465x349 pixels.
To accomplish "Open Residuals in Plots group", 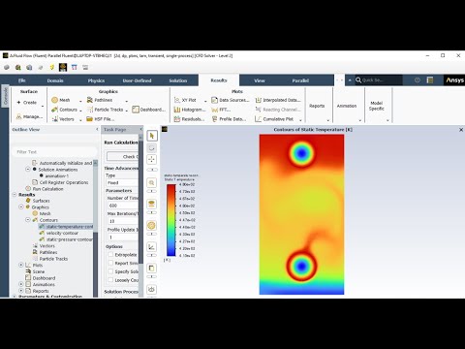I will (189, 119).
